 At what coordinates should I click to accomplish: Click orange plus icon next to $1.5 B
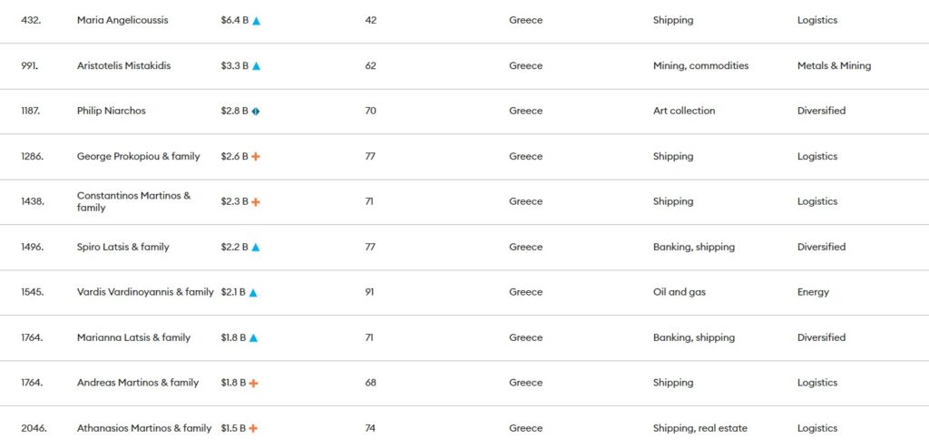pos(253,428)
